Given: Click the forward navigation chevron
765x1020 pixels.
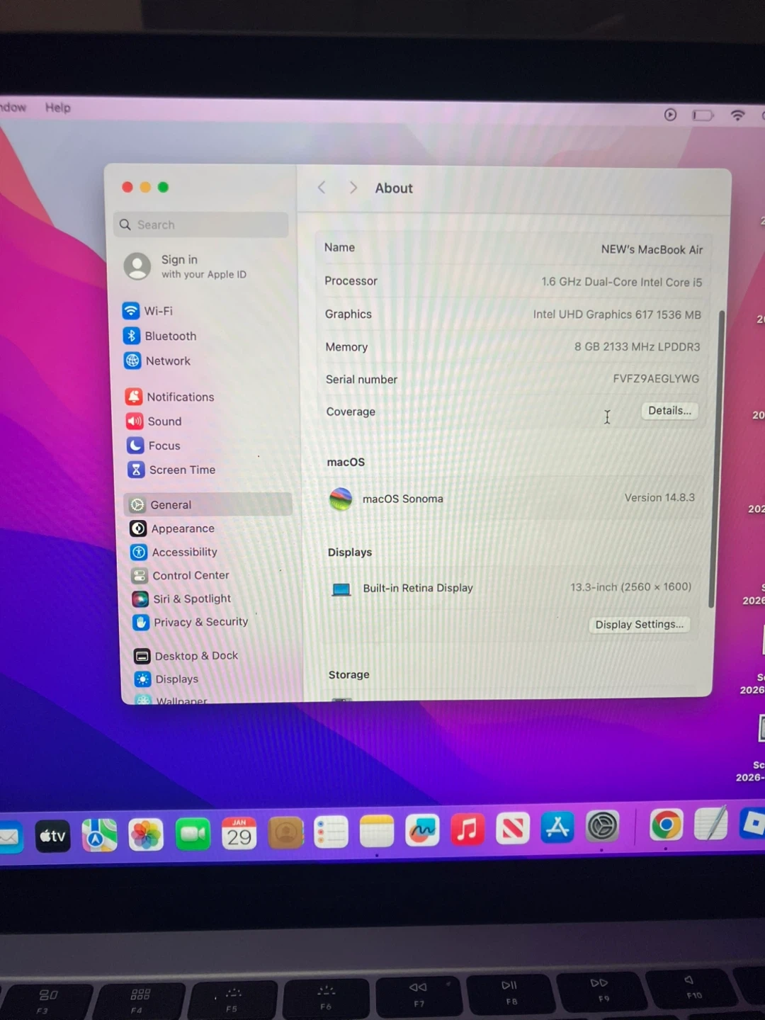Looking at the screenshot, I should click(353, 188).
